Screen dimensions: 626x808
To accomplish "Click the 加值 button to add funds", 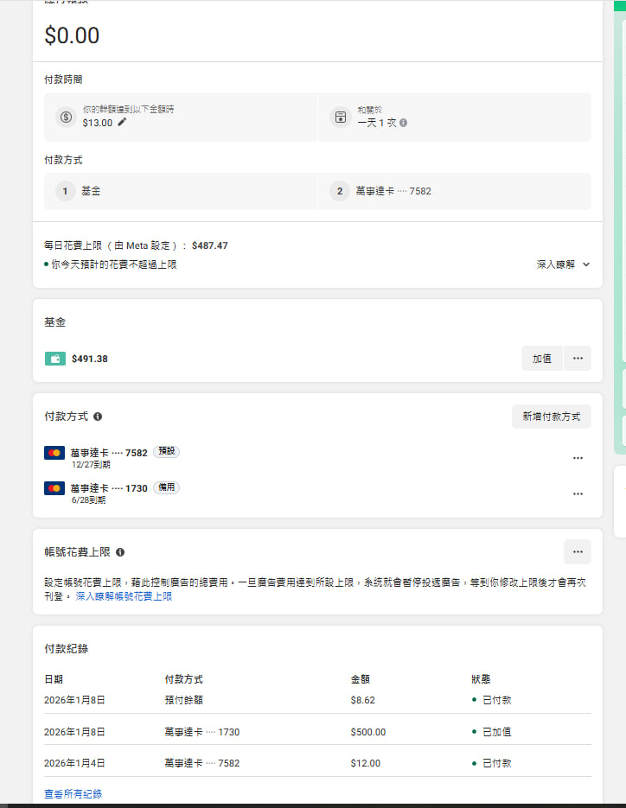I will pos(542,359).
